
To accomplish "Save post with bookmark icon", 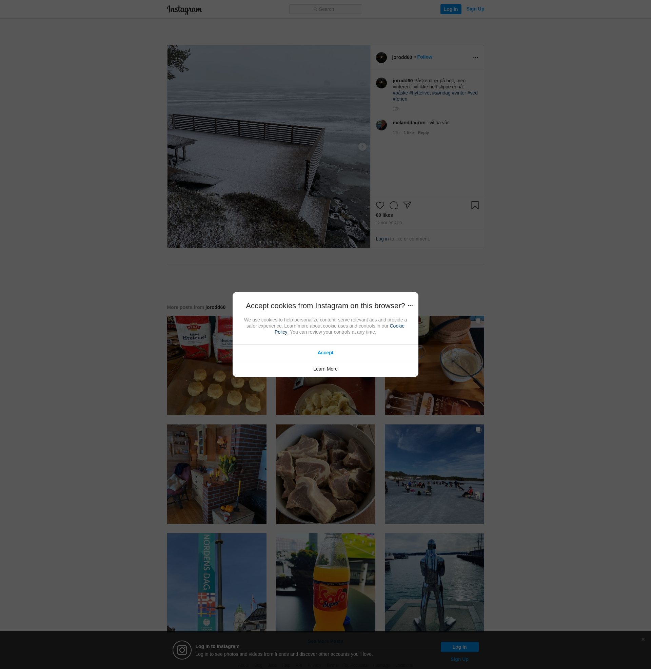I will pyautogui.click(x=475, y=205).
